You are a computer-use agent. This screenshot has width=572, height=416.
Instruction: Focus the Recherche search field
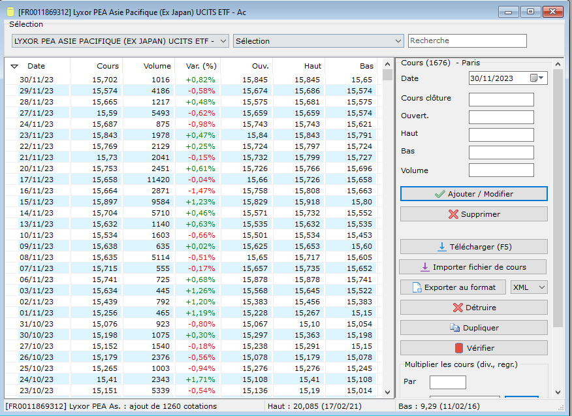click(x=468, y=41)
